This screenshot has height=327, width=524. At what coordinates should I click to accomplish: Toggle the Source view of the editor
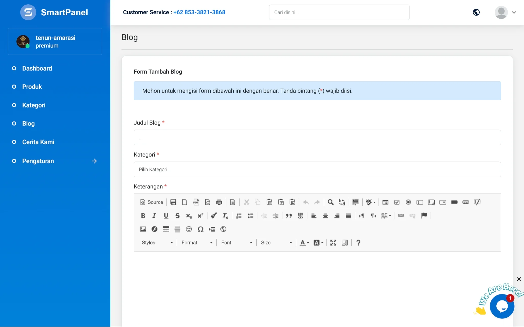[x=152, y=202]
